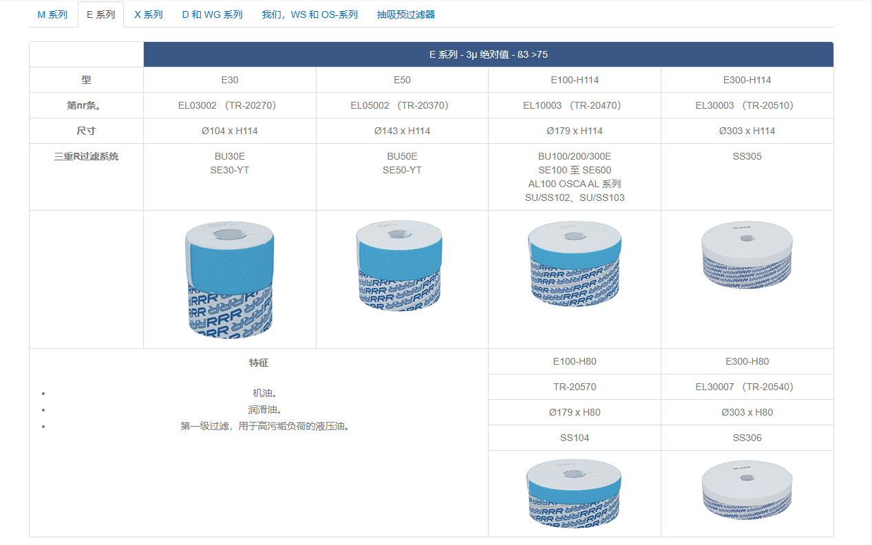
Task: Click the E30 filter product image
Action: pyautogui.click(x=229, y=279)
